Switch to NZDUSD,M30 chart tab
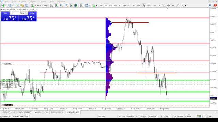The height and width of the screenshot is (122, 218). (25, 113)
